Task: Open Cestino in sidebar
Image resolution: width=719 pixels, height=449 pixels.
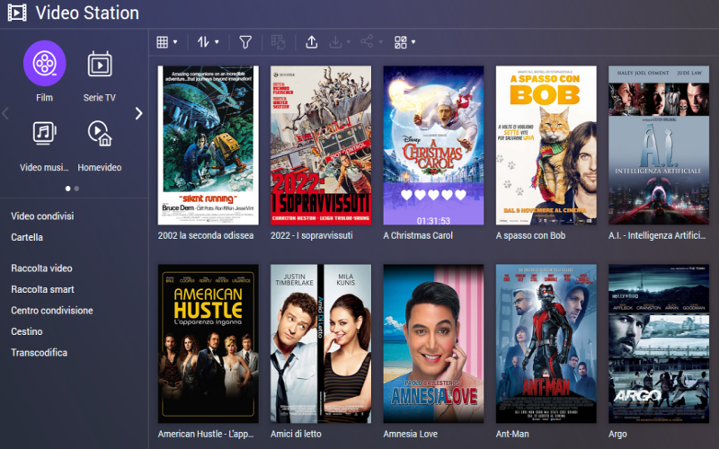Action: 27,331
